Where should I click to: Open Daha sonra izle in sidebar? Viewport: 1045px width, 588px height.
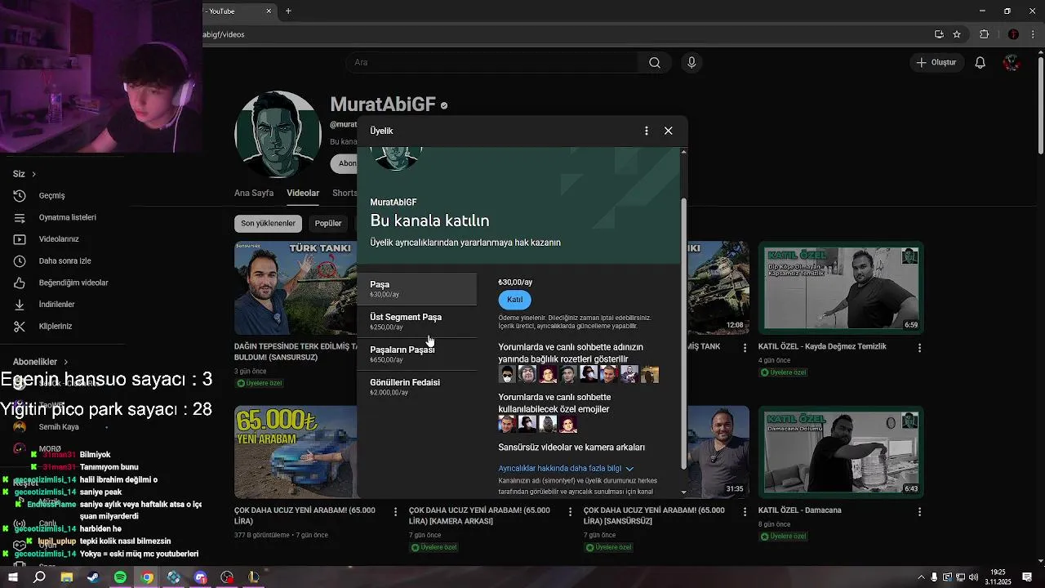(x=64, y=261)
